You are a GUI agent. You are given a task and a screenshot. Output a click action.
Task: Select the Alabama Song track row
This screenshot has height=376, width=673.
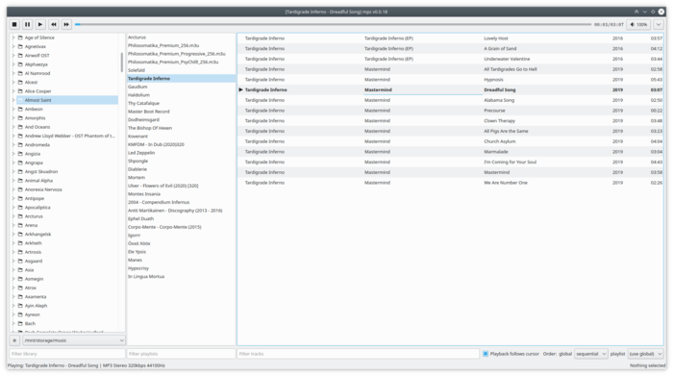click(450, 100)
